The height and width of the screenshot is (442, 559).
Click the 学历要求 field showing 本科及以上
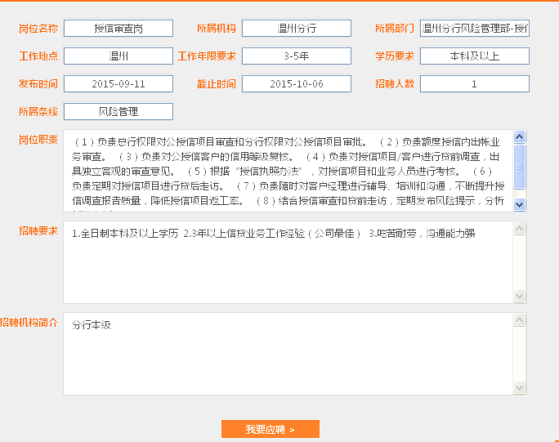click(x=474, y=56)
